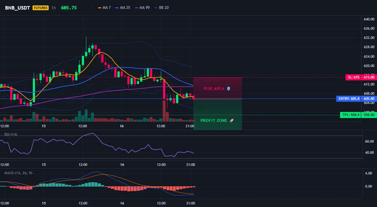This screenshot has height=207, width=377.
Task: Toggle the MA 7 legend entry
Action: coord(104,8)
